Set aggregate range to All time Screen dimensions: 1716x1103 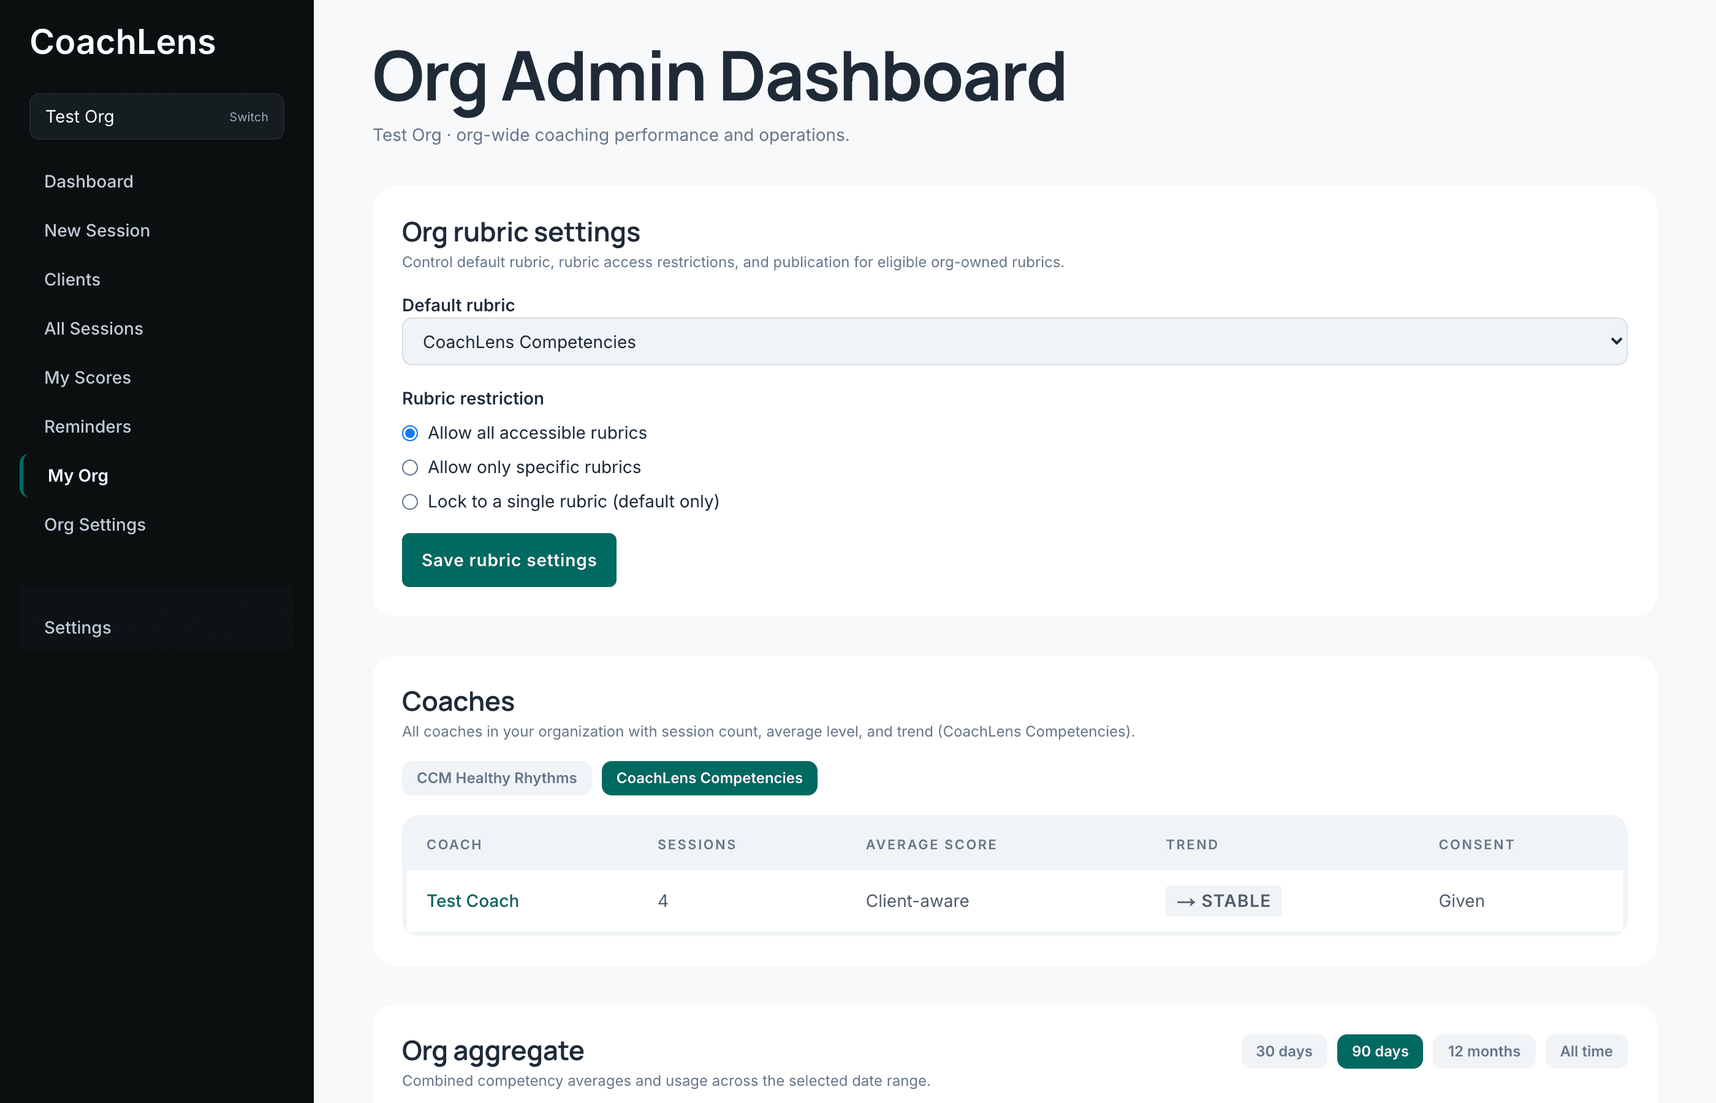1586,1052
